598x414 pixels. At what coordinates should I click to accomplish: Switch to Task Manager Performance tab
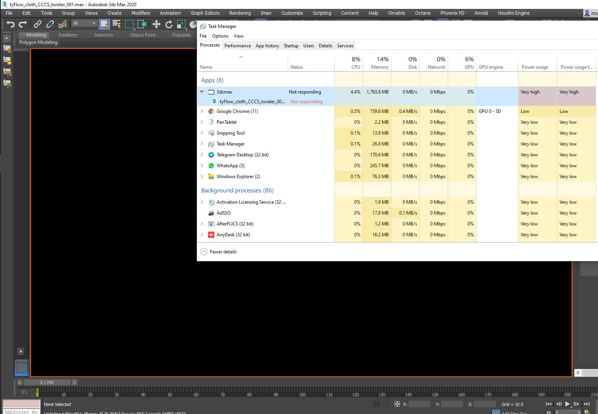[238, 45]
